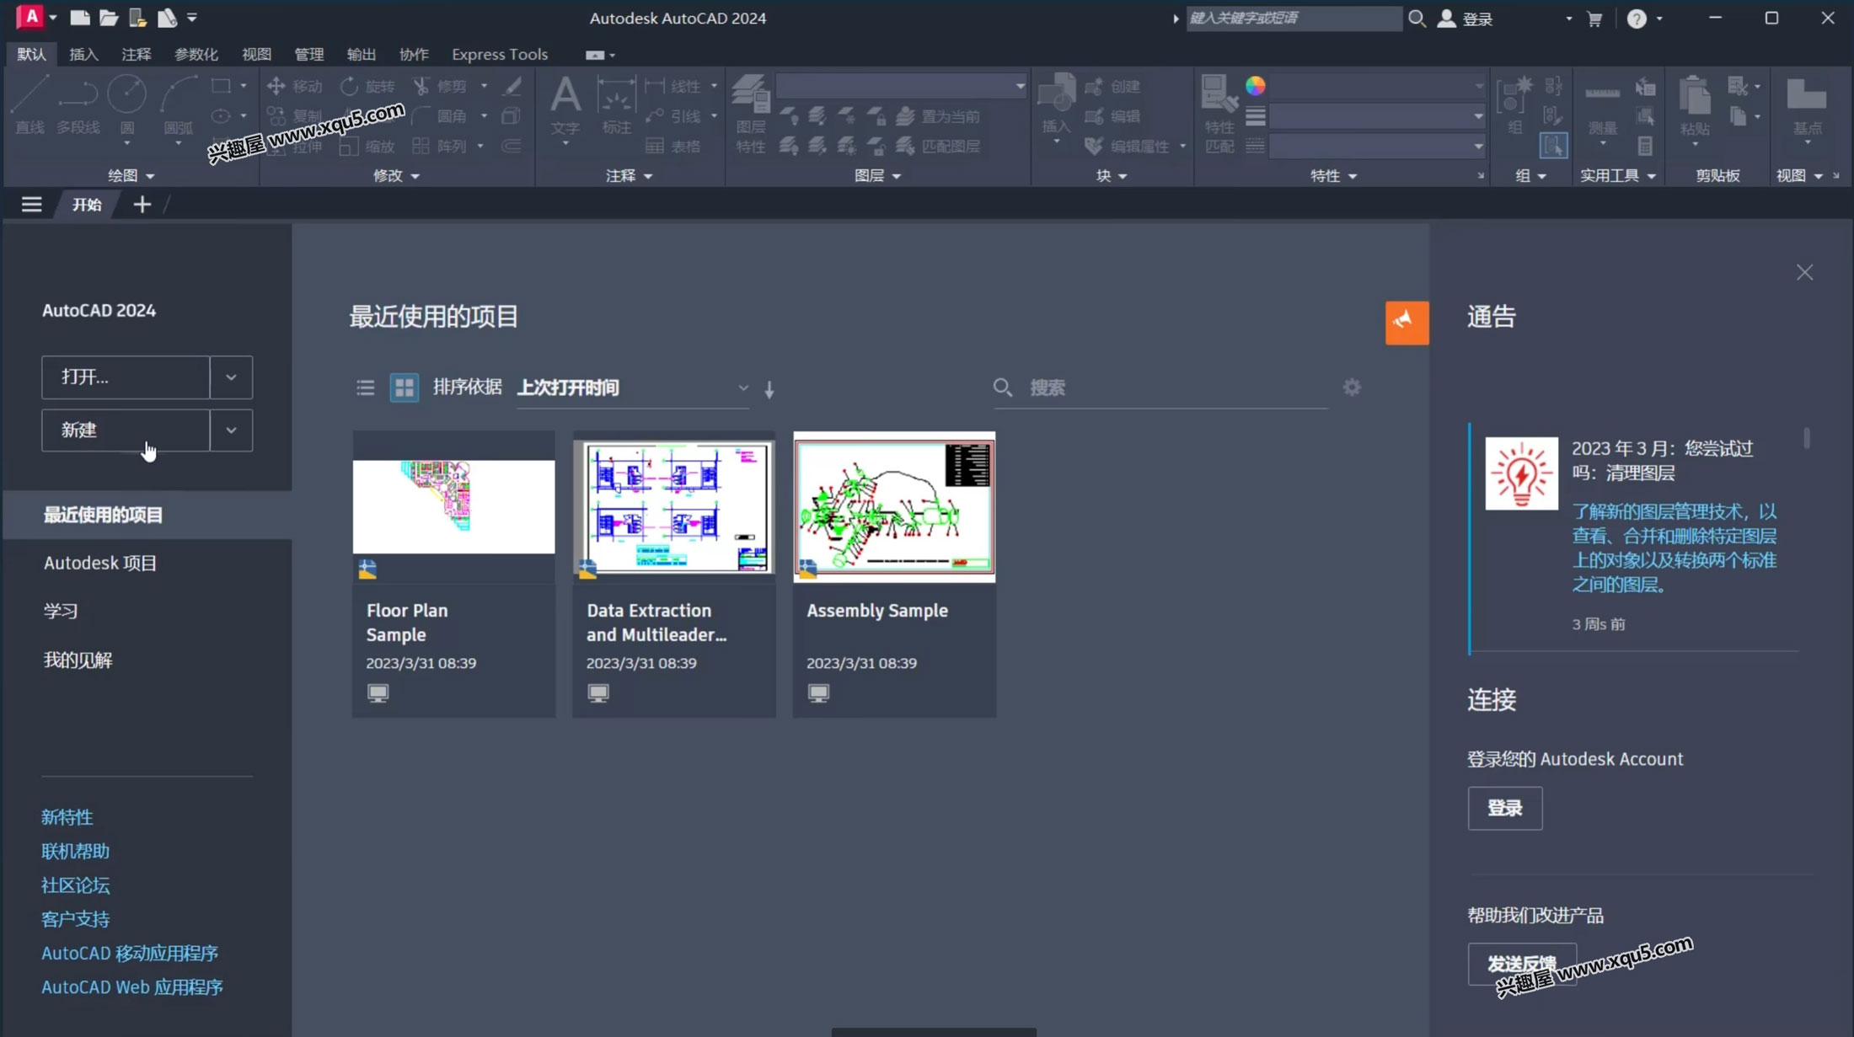Click the help question mark icon

[1637, 19]
